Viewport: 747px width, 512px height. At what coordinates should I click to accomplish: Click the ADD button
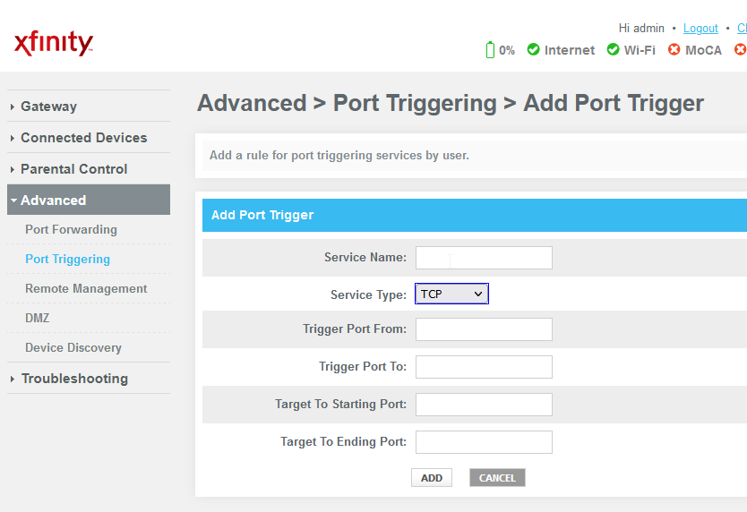432,478
